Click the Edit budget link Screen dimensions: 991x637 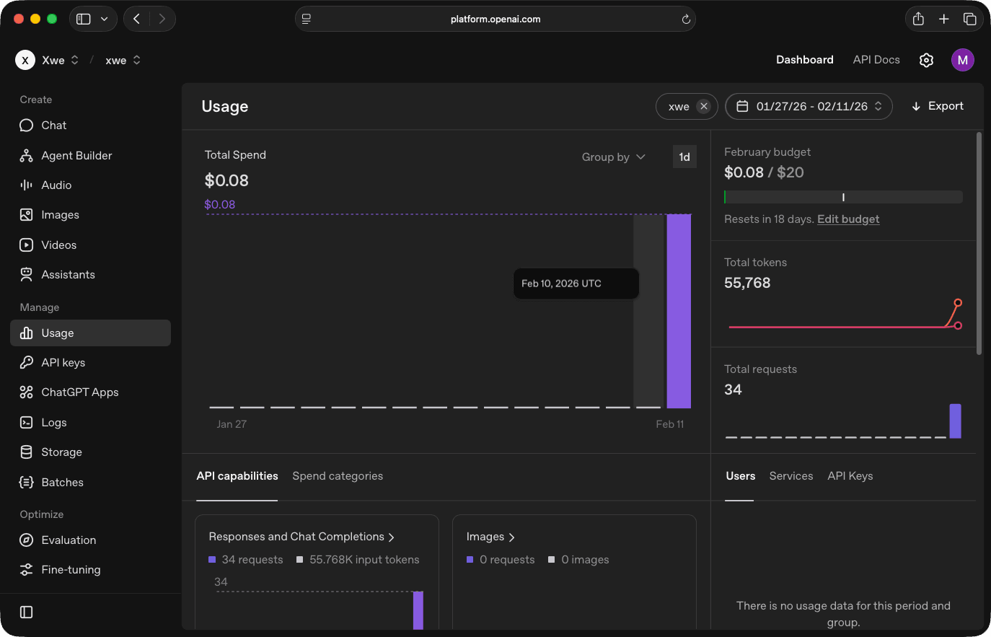(x=848, y=219)
